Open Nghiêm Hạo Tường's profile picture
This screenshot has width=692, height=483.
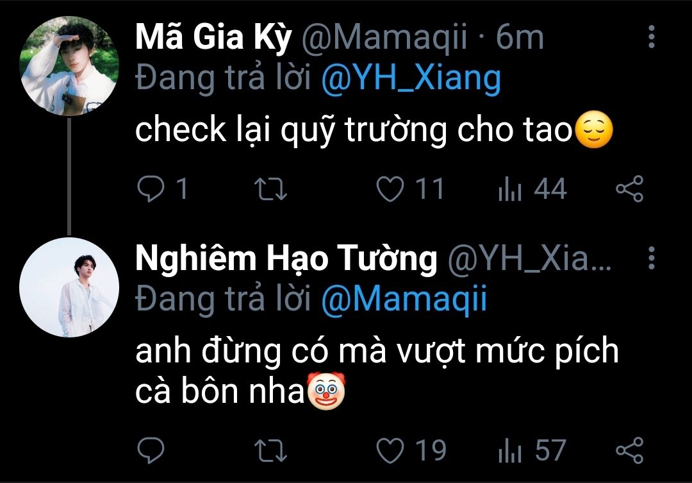pos(69,287)
